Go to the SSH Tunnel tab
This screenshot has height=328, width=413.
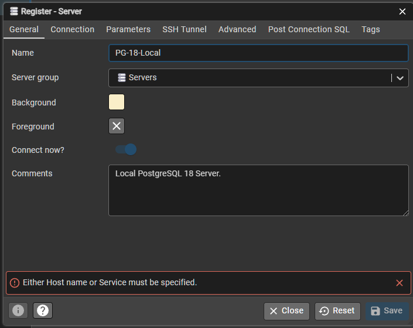(185, 29)
